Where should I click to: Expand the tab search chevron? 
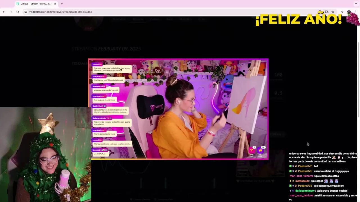(356, 4)
